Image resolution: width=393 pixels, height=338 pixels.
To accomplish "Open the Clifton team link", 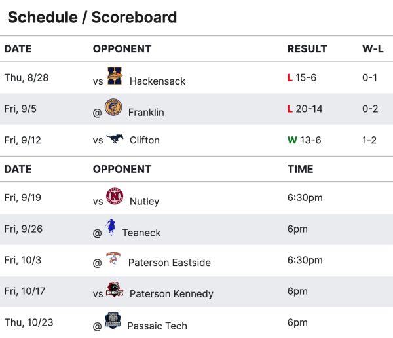I will (x=145, y=140).
